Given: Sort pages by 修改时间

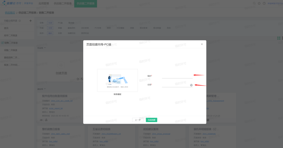Looking at the screenshot, I should pos(85,33).
